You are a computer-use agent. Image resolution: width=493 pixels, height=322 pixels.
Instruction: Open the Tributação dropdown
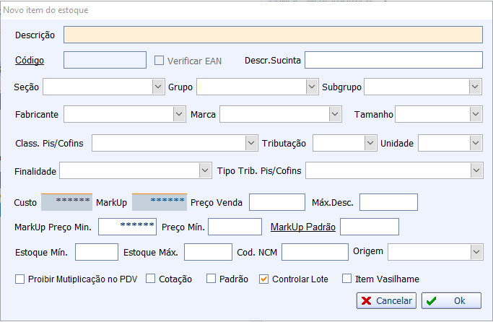pyautogui.click(x=370, y=143)
